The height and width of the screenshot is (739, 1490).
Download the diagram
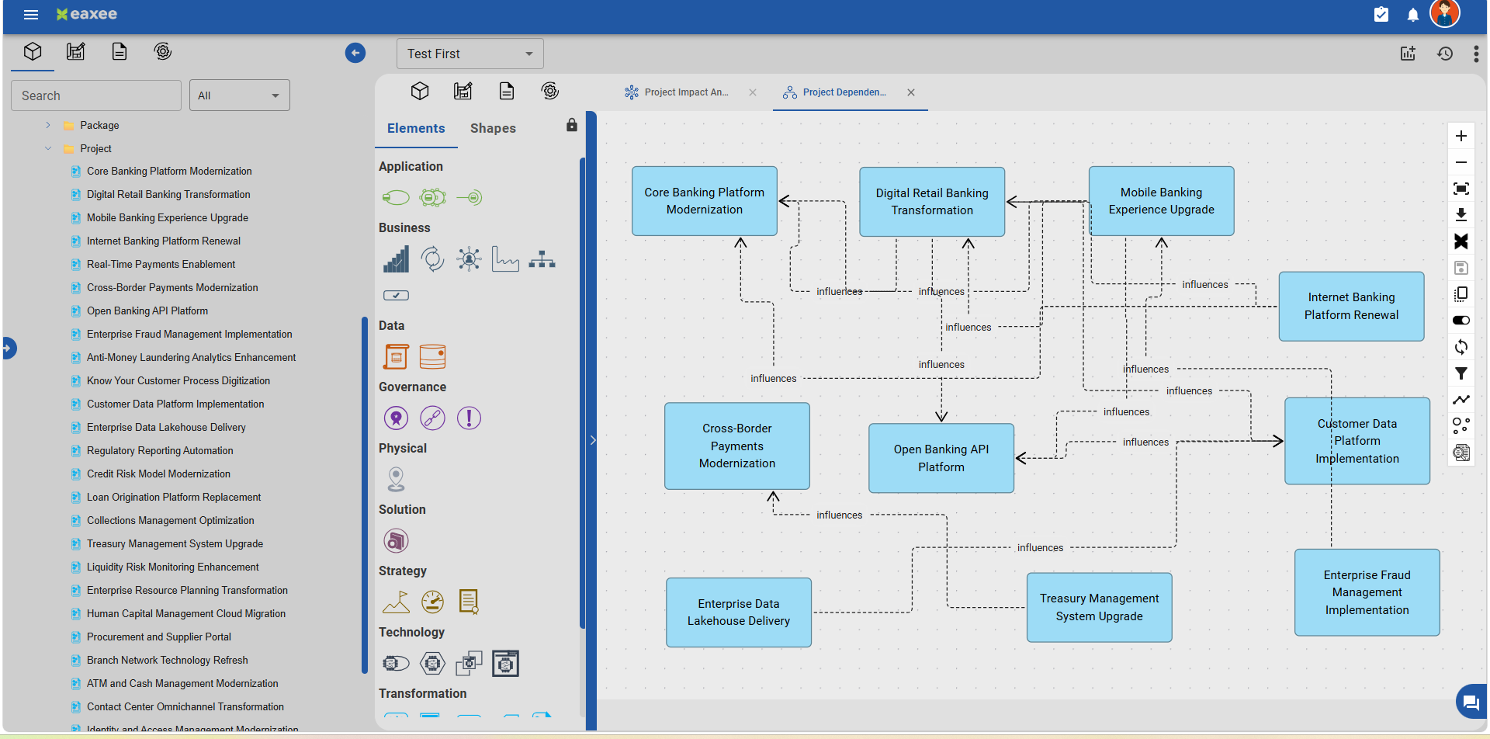tap(1461, 215)
